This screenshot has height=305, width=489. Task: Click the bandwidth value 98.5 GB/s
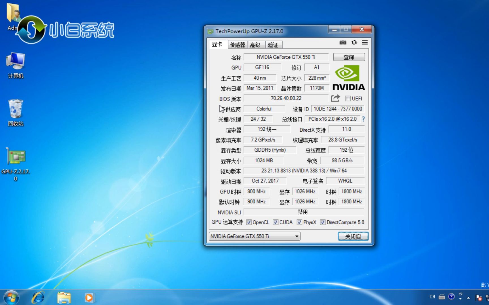(x=342, y=160)
